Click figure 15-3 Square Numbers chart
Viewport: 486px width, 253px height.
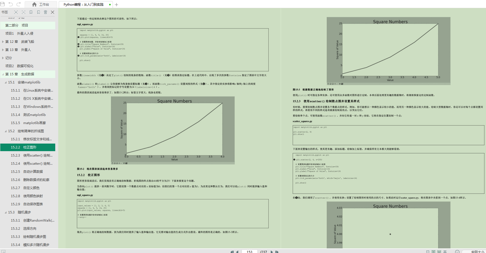click(389, 51)
